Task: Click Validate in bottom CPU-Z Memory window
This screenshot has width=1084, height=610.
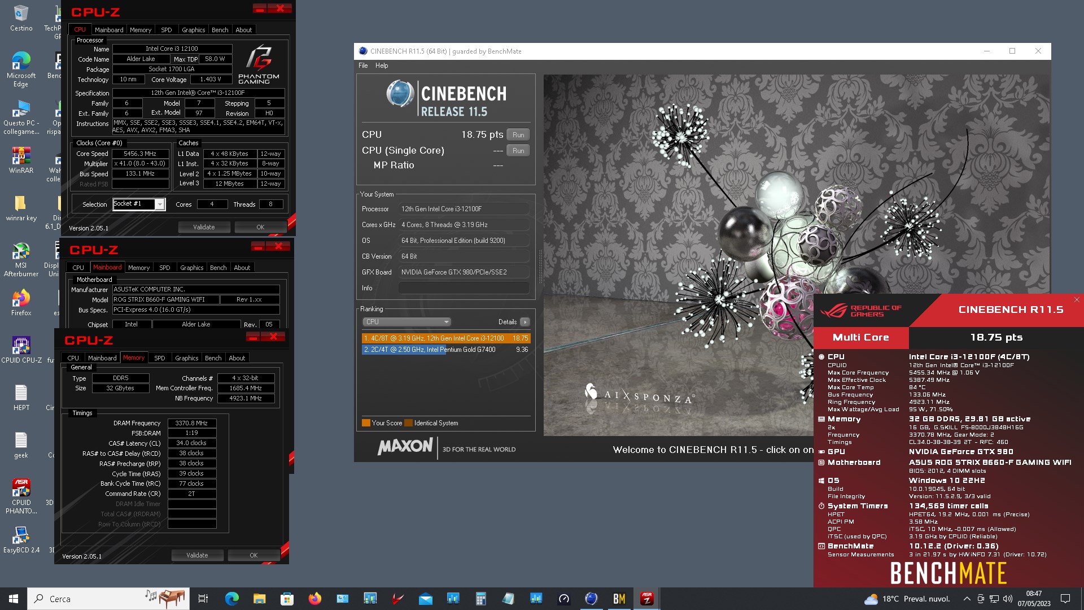Action: click(197, 555)
